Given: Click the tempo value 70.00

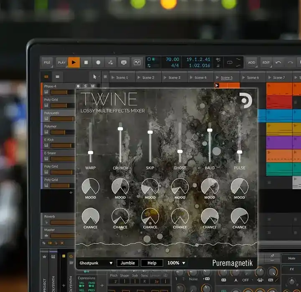Looking at the screenshot, I should 172,59.
